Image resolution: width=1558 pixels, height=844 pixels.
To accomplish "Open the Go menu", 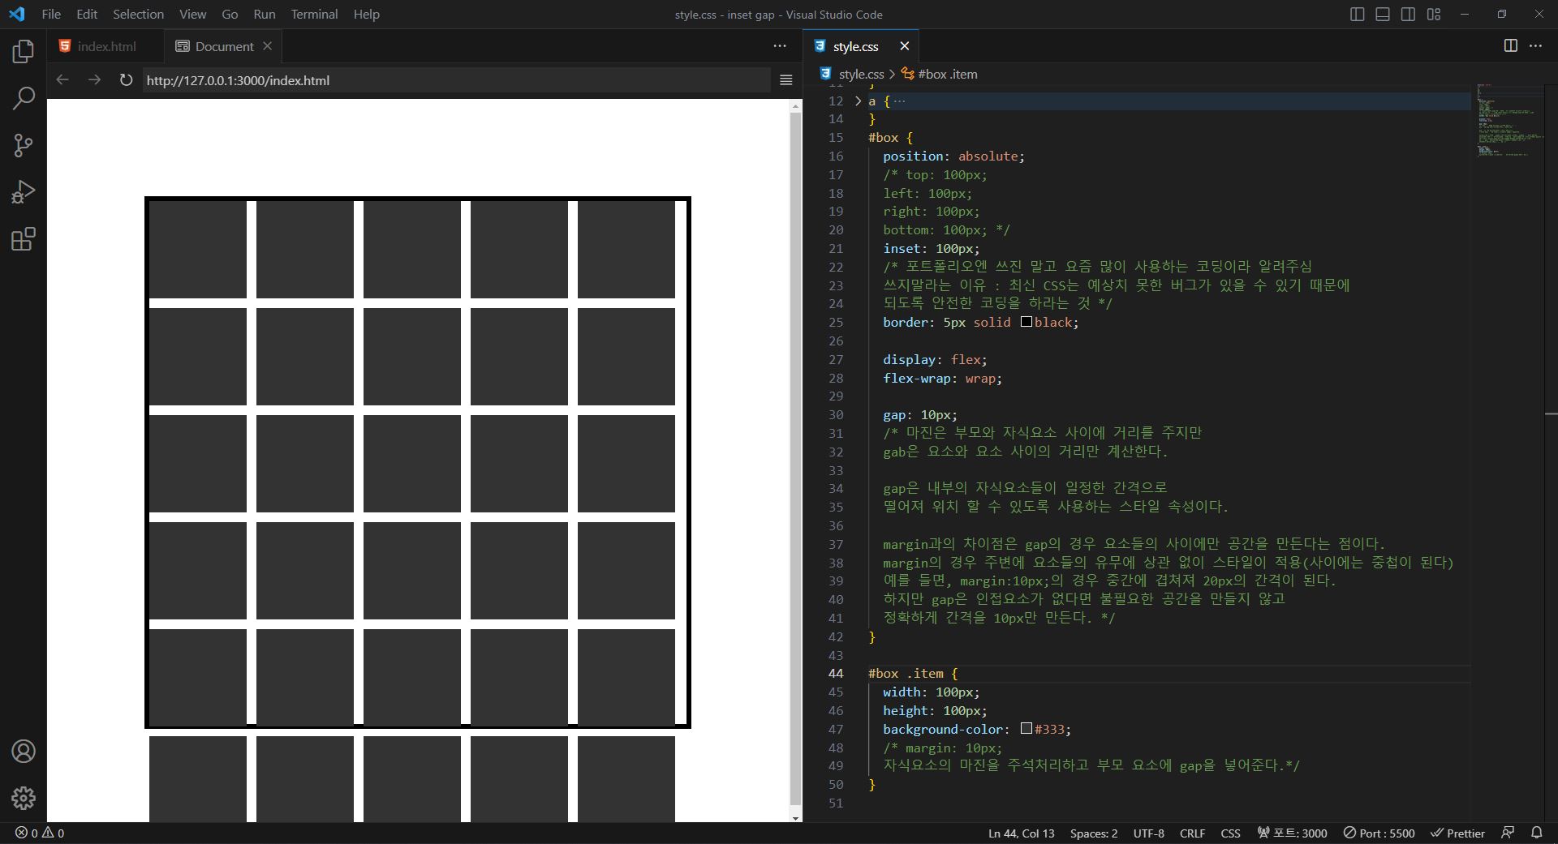I will pos(230,15).
